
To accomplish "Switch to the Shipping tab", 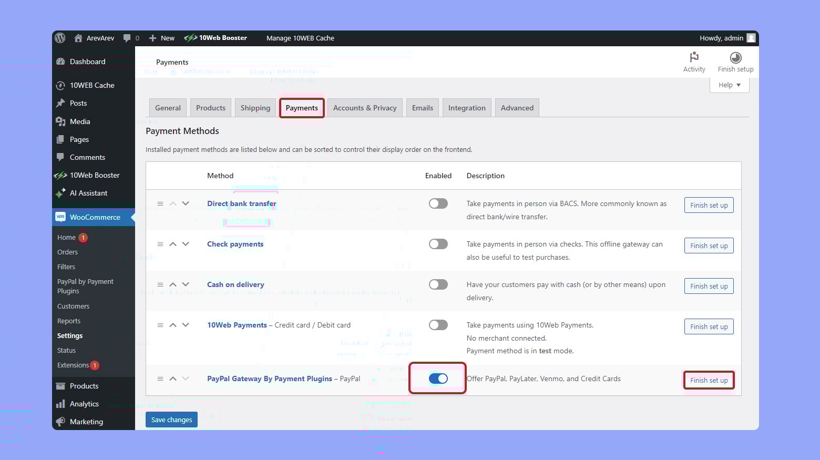I will click(255, 108).
